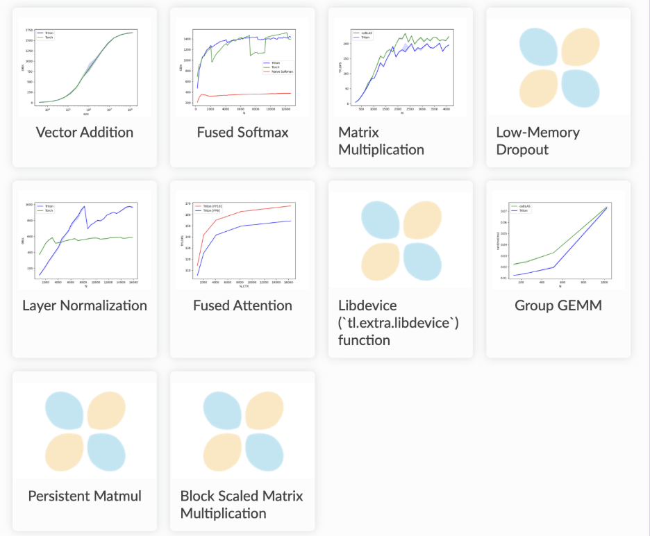650x536 pixels.
Task: Open the "Group GEMM" title link
Action: [558, 305]
